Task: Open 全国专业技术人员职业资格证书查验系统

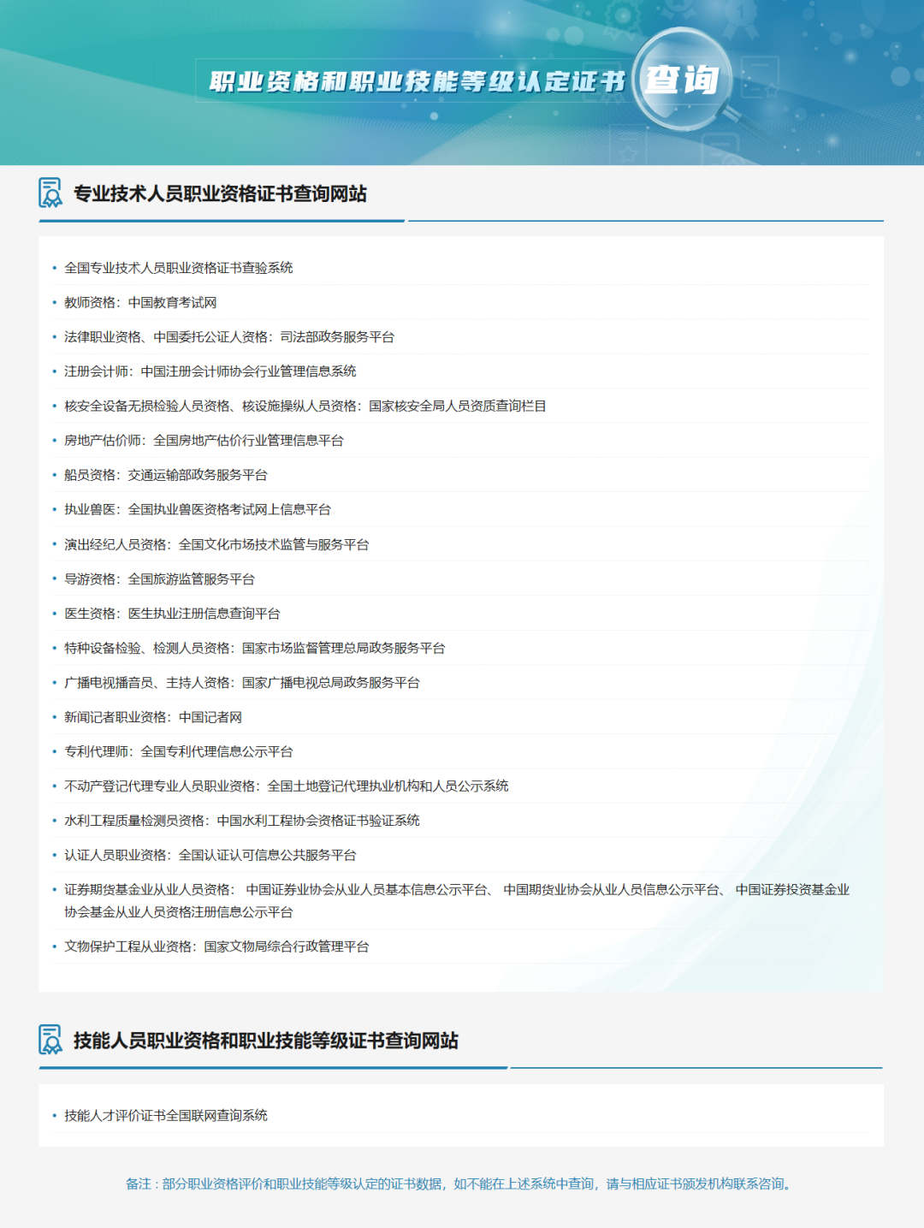Action: pyautogui.click(x=179, y=269)
